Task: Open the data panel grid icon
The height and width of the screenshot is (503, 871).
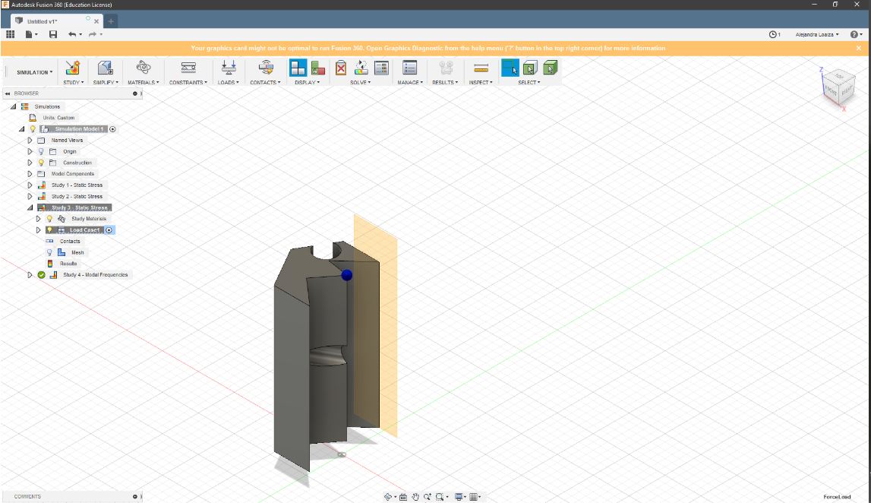Action: 10,34
